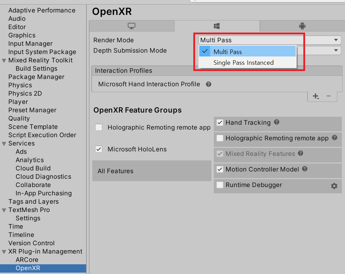This screenshot has width=345, height=274.
Task: Add an interaction profile with plus icon
Action: tap(316, 96)
